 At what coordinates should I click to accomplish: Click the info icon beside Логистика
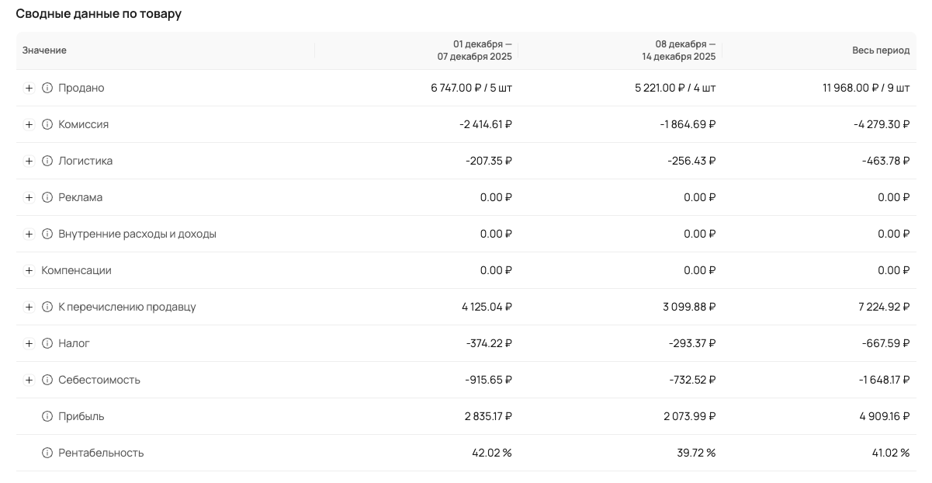coord(47,161)
